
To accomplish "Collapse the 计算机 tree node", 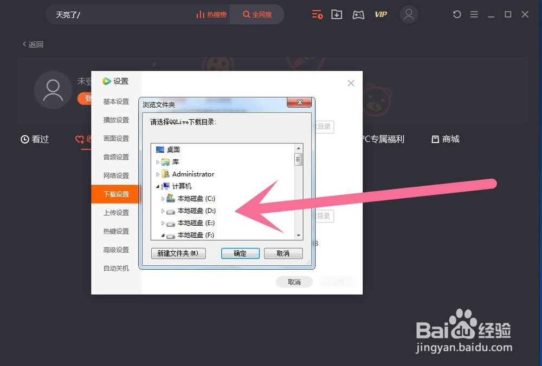I will (x=157, y=186).
